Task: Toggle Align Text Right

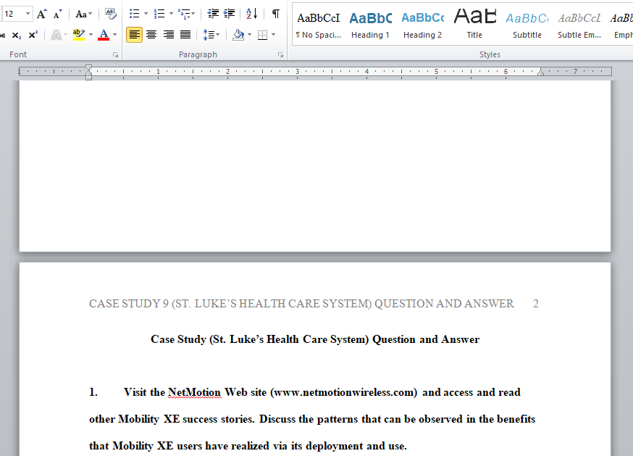Action: (x=168, y=35)
